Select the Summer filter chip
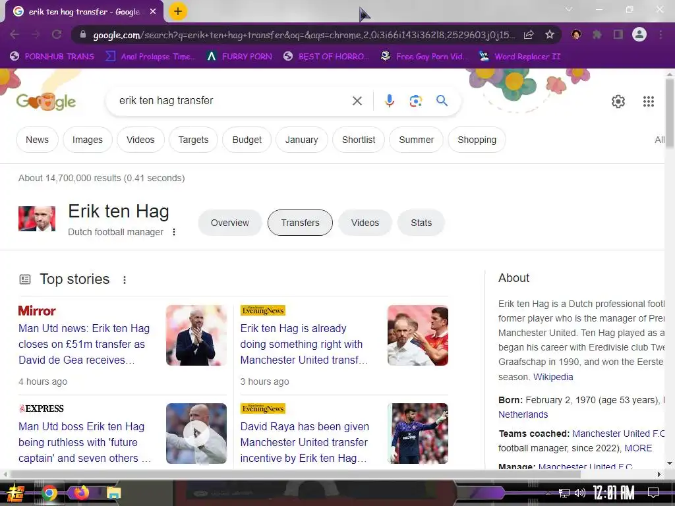 (x=417, y=140)
